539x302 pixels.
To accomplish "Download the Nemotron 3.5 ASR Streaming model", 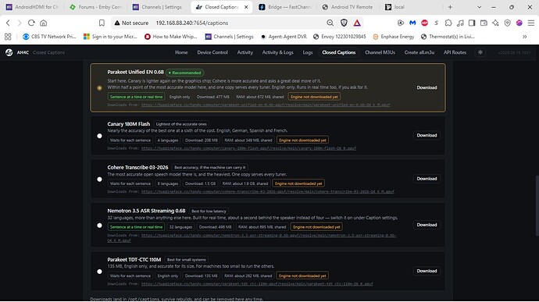I will (x=427, y=225).
